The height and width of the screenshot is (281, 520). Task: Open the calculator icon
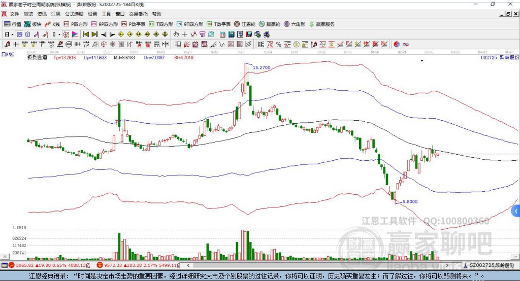click(231, 34)
